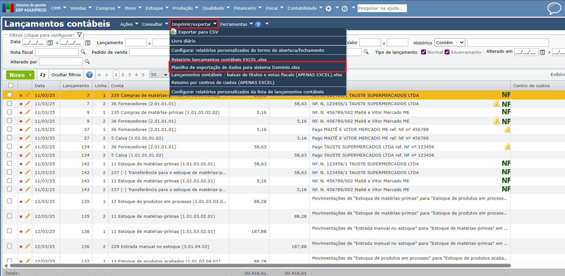Expand the Contabilidade top menu
This screenshot has width=565, height=276.
point(305,8)
